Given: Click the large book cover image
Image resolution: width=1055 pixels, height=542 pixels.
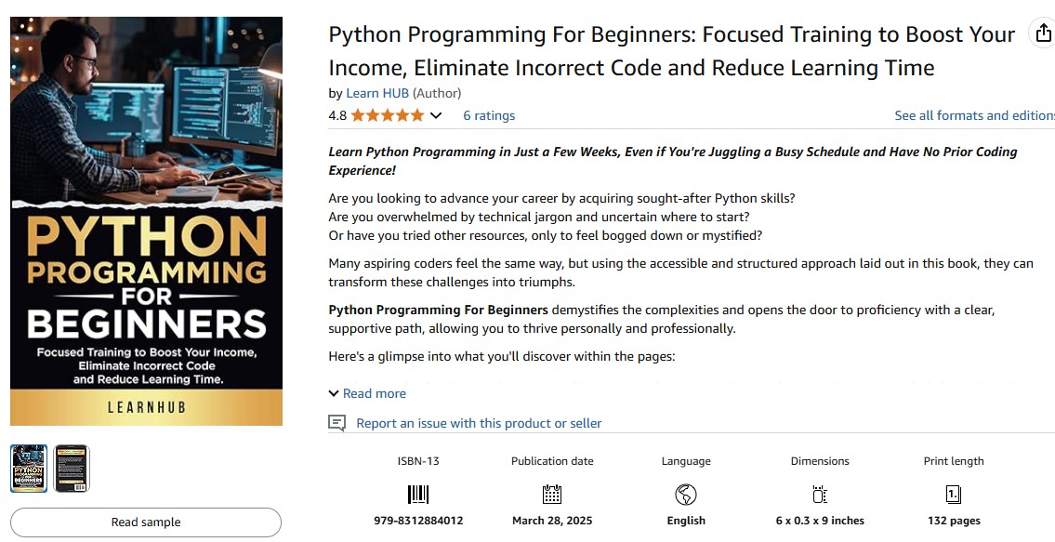Looking at the screenshot, I should [146, 219].
